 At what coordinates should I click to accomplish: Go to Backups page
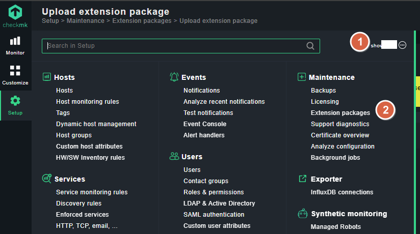coord(323,91)
